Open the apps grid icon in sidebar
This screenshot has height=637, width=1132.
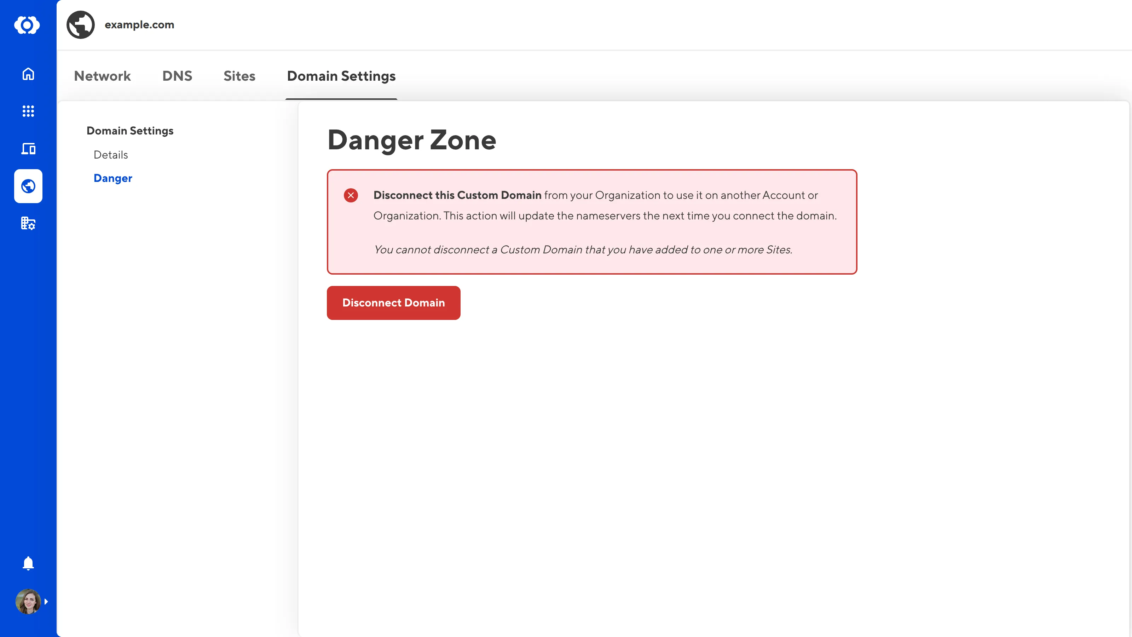click(x=28, y=111)
